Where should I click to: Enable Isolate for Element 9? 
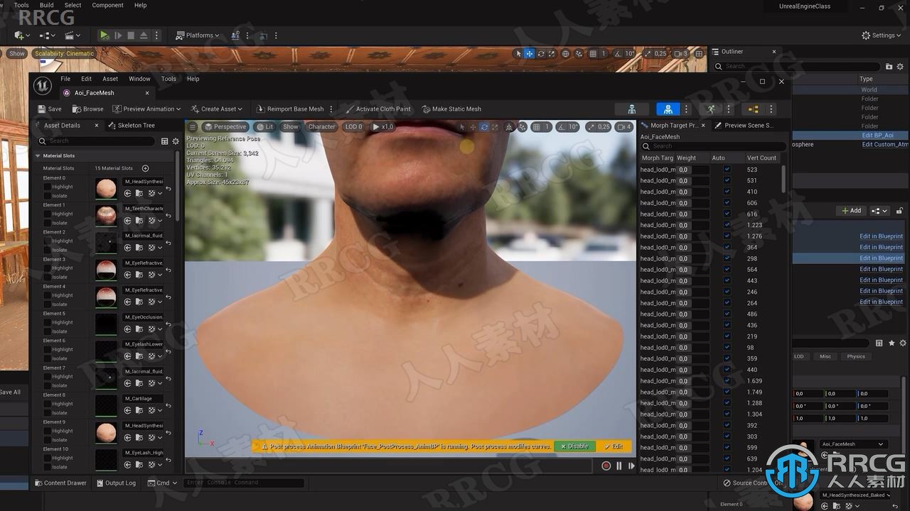(x=48, y=440)
